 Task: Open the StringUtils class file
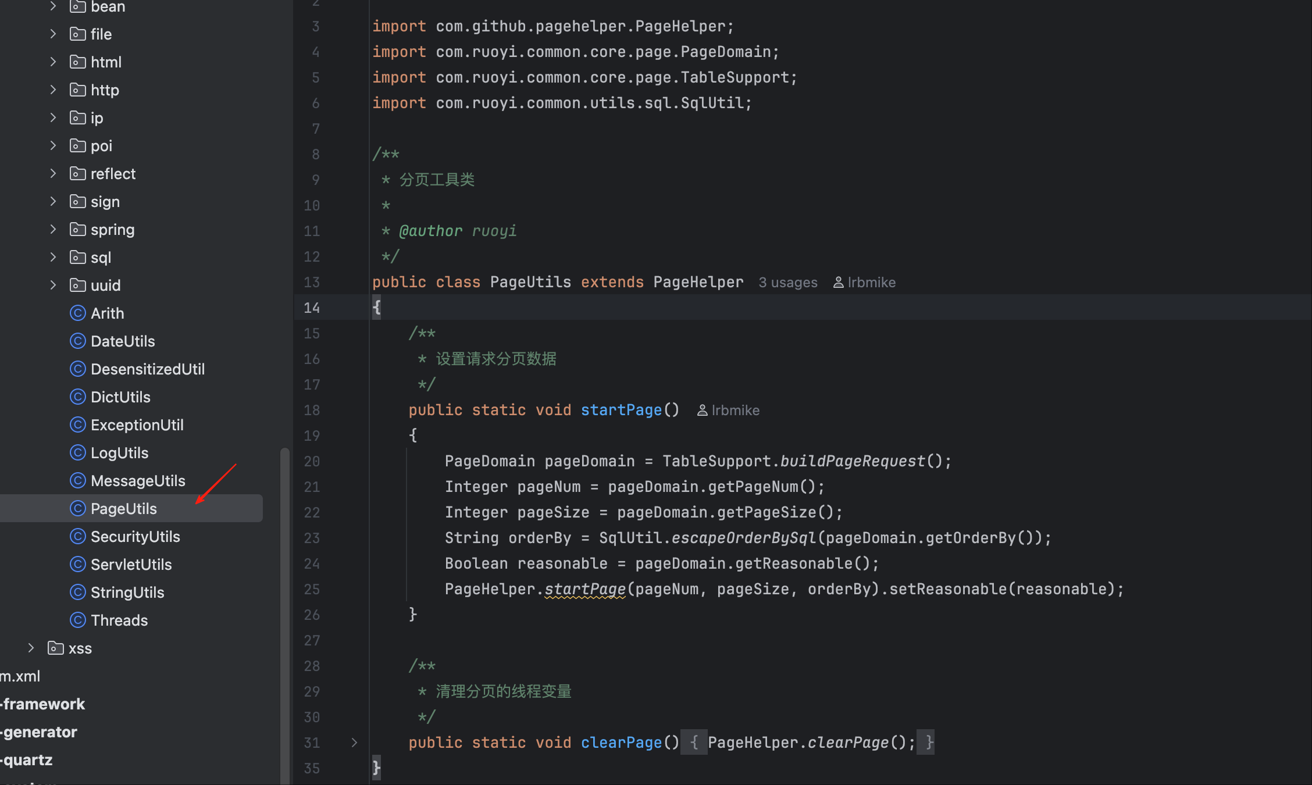coord(127,593)
